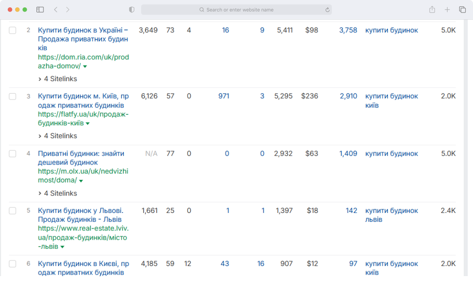
Task: Reload the page via the refresh icon
Action: click(x=327, y=10)
